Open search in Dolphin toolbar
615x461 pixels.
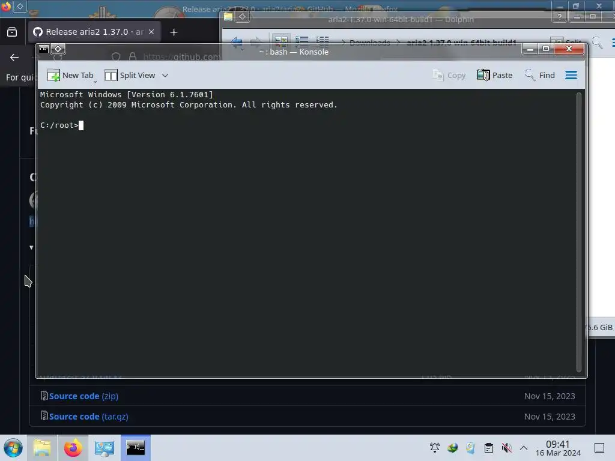point(598,42)
